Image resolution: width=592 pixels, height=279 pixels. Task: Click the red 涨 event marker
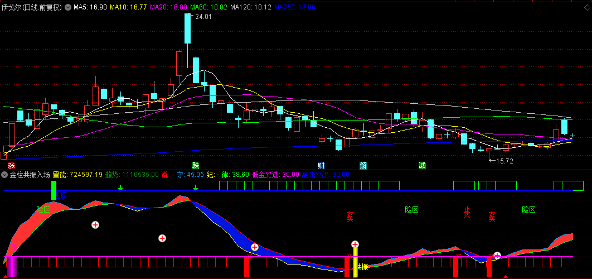click(x=12, y=165)
